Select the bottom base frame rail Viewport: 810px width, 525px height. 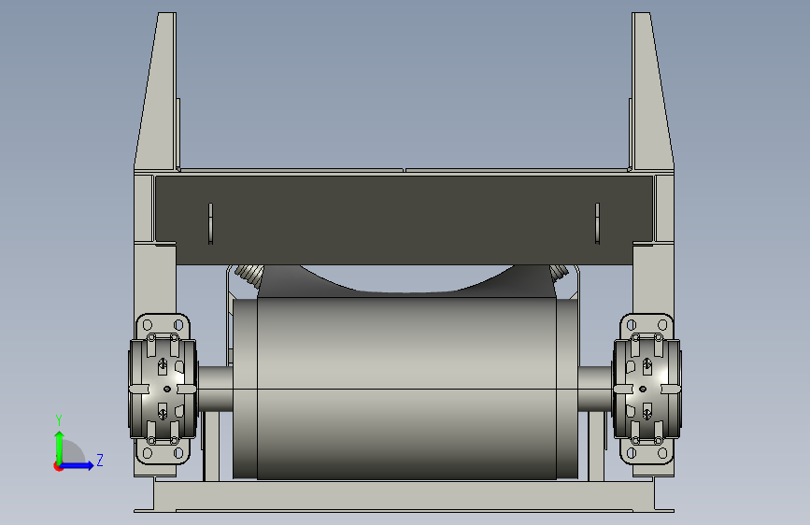[404, 496]
